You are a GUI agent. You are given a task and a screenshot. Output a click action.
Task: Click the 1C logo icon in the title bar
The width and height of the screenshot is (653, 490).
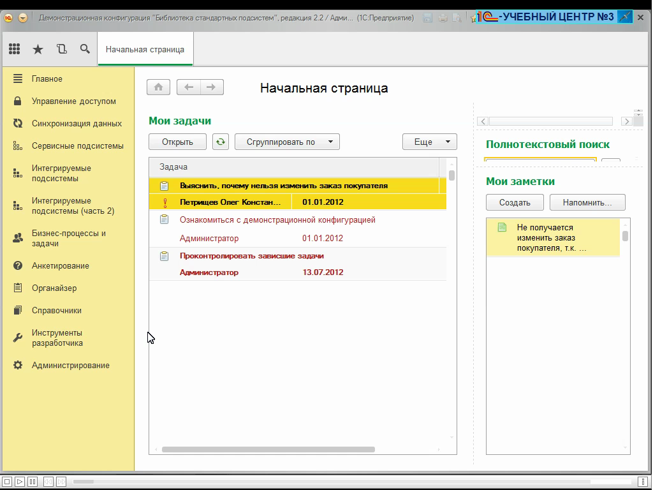[x=8, y=18]
